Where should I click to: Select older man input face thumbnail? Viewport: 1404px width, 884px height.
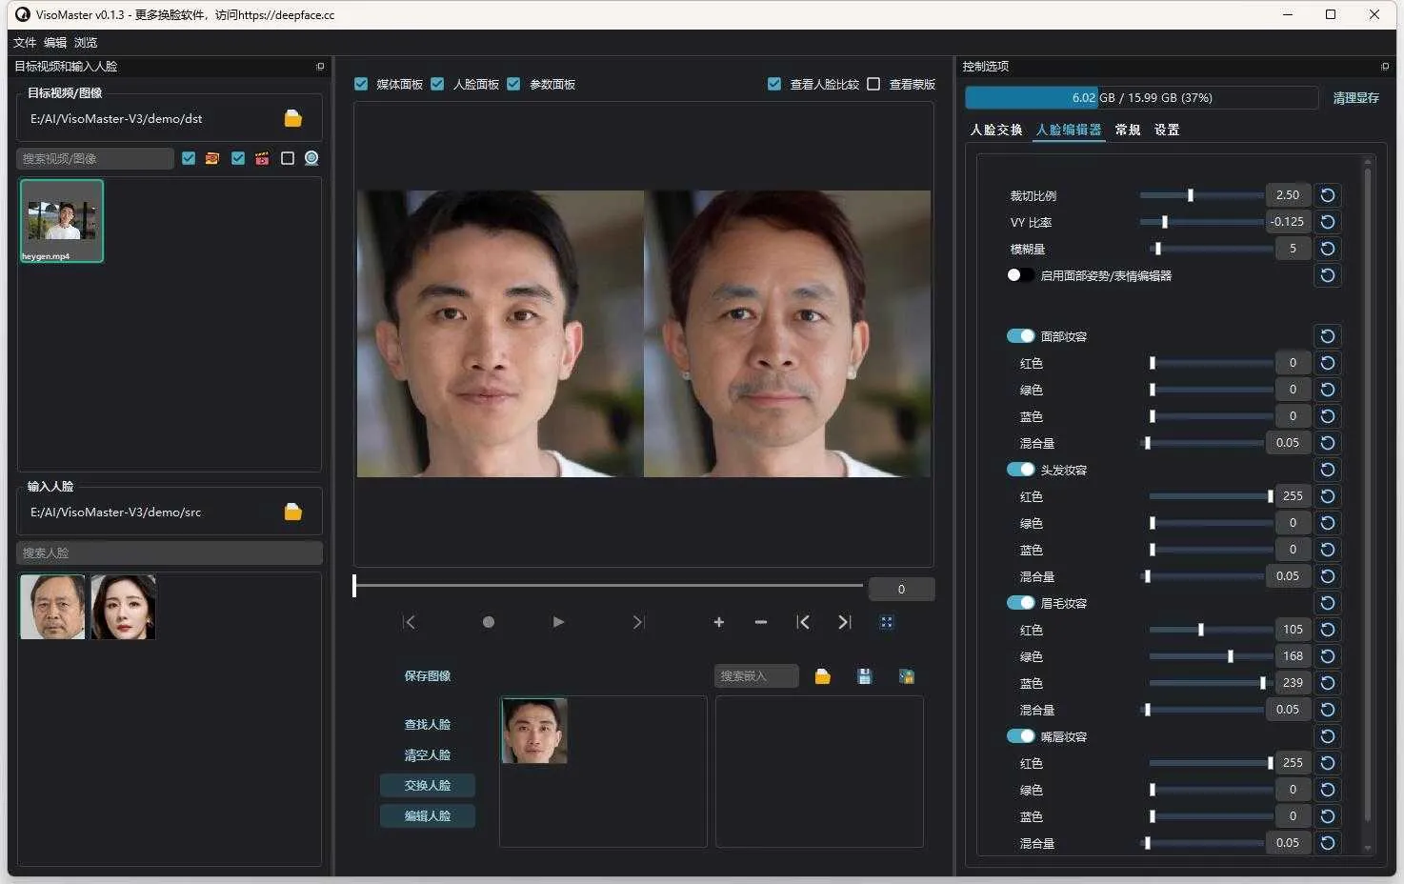click(52, 607)
